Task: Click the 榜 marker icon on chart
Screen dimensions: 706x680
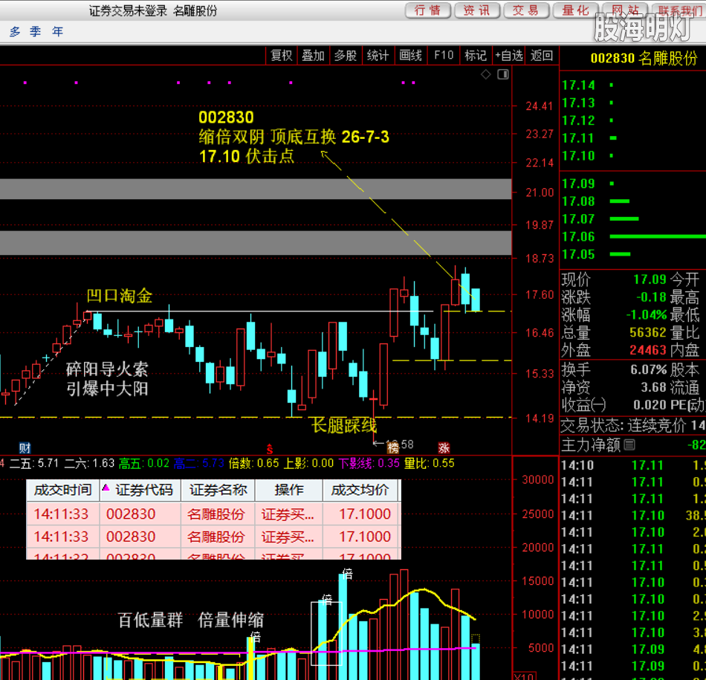Action: coord(393,447)
